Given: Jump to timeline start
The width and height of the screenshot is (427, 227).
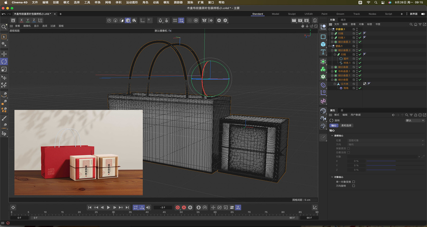Looking at the screenshot, I should point(90,208).
